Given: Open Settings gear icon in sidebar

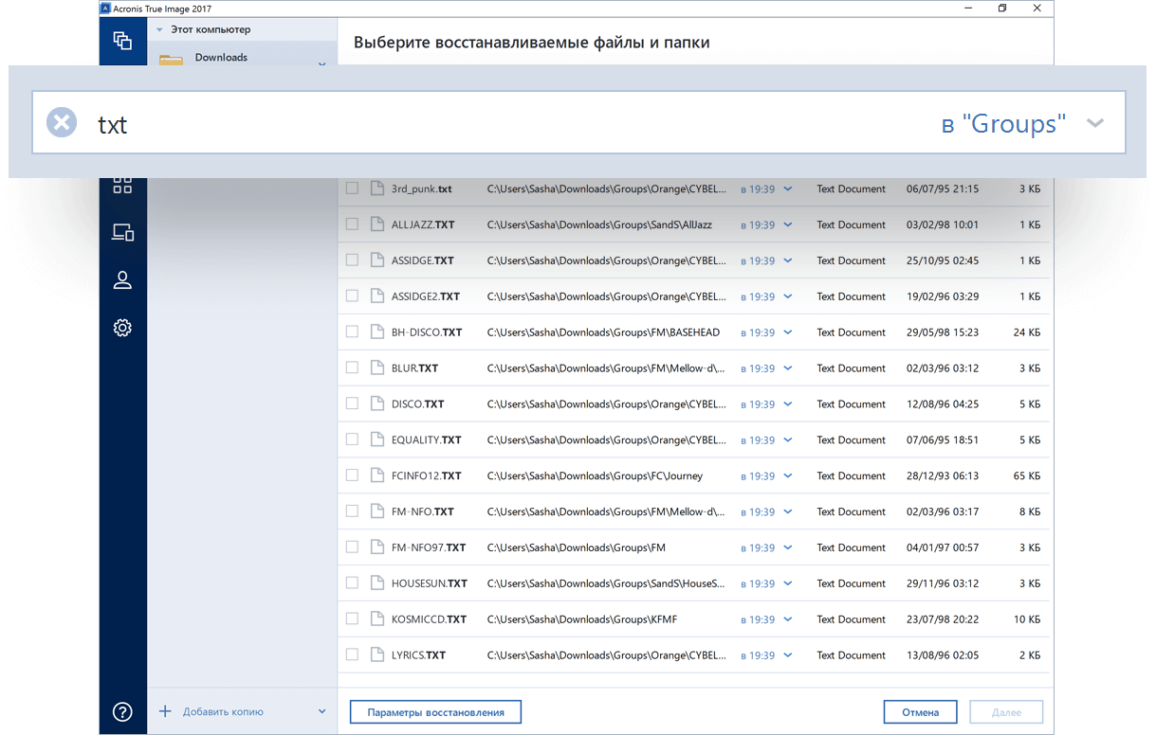Looking at the screenshot, I should 122,328.
